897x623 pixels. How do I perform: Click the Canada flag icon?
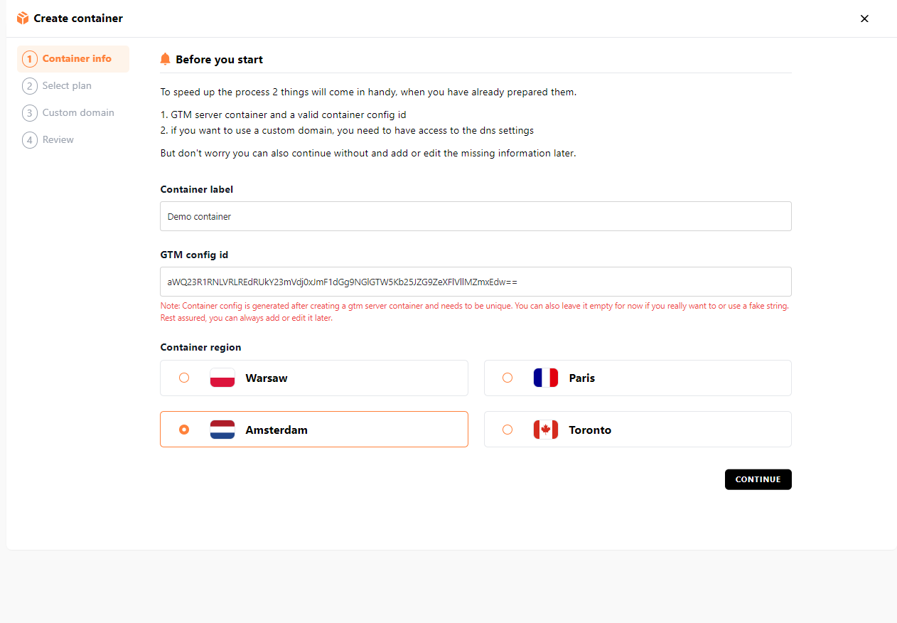(546, 430)
